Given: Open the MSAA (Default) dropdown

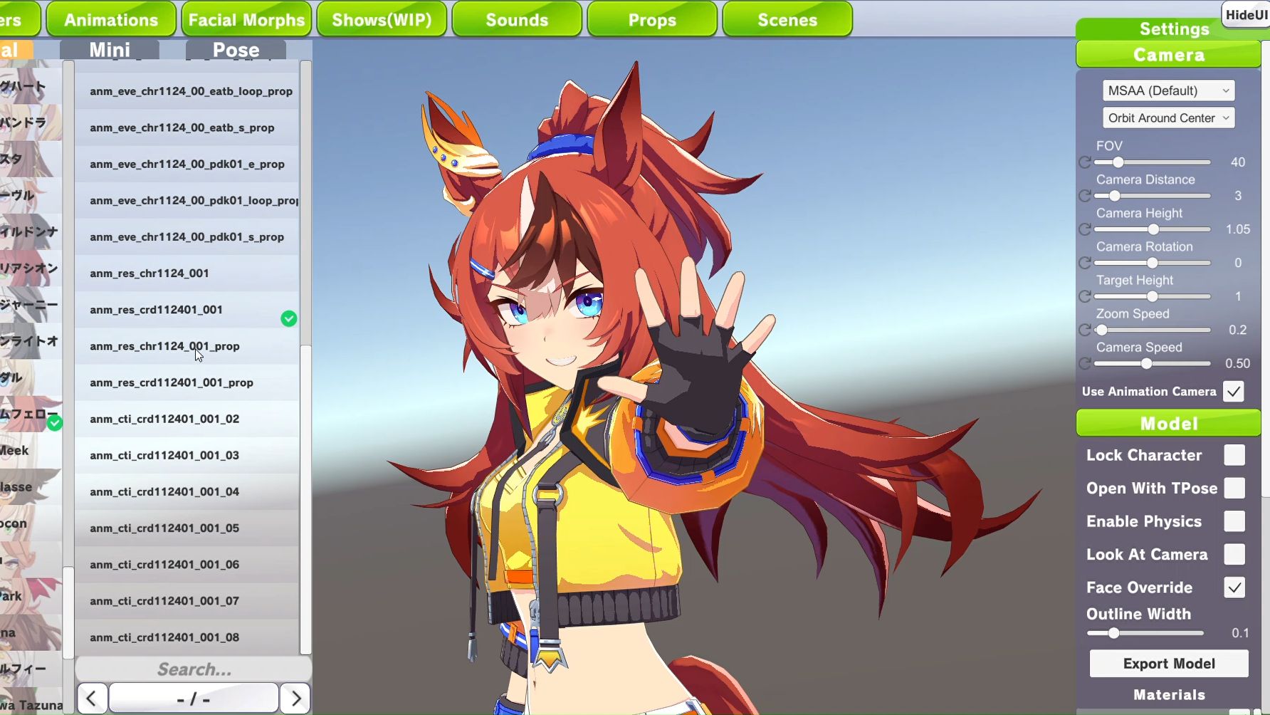Looking at the screenshot, I should click(x=1168, y=90).
